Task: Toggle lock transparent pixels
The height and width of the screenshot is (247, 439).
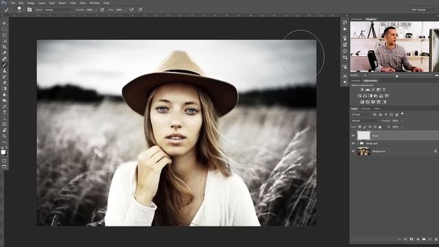Action: (x=359, y=127)
